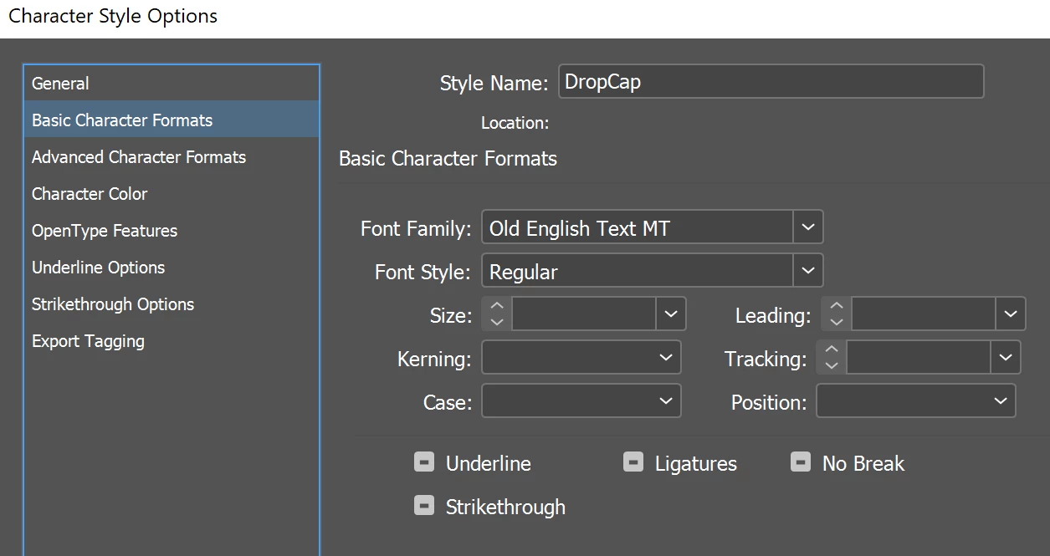Decrease Leading with the down stepper arrow

[x=837, y=322]
